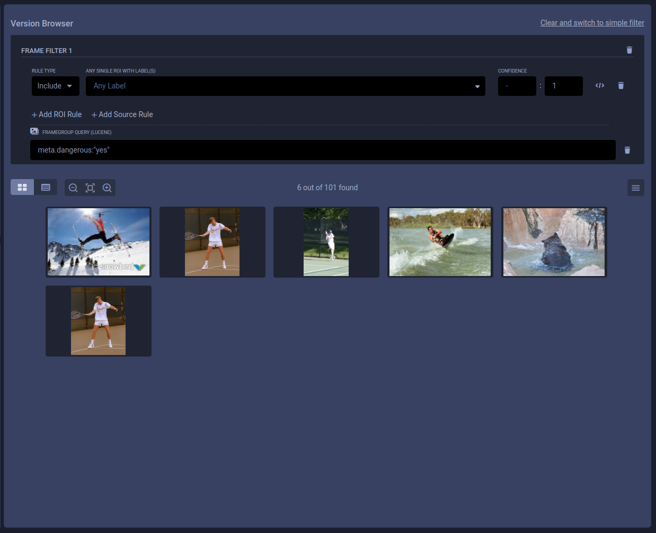Delete the framegroup Lucene query

pos(627,150)
